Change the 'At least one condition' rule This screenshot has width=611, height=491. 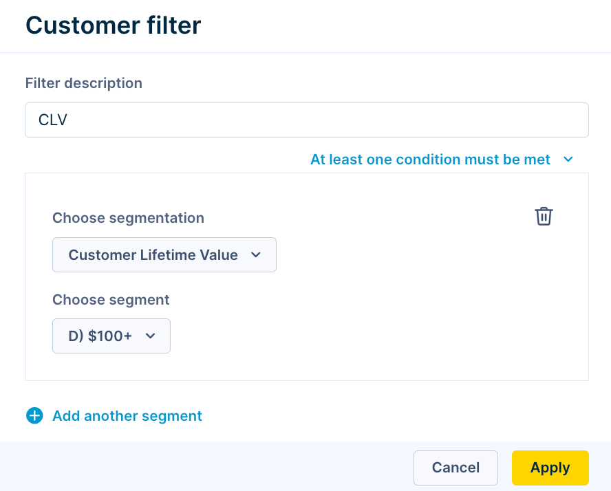(442, 160)
